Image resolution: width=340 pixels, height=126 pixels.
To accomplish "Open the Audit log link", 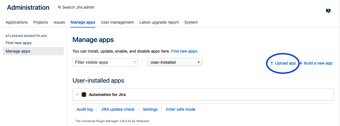I will tap(85, 109).
